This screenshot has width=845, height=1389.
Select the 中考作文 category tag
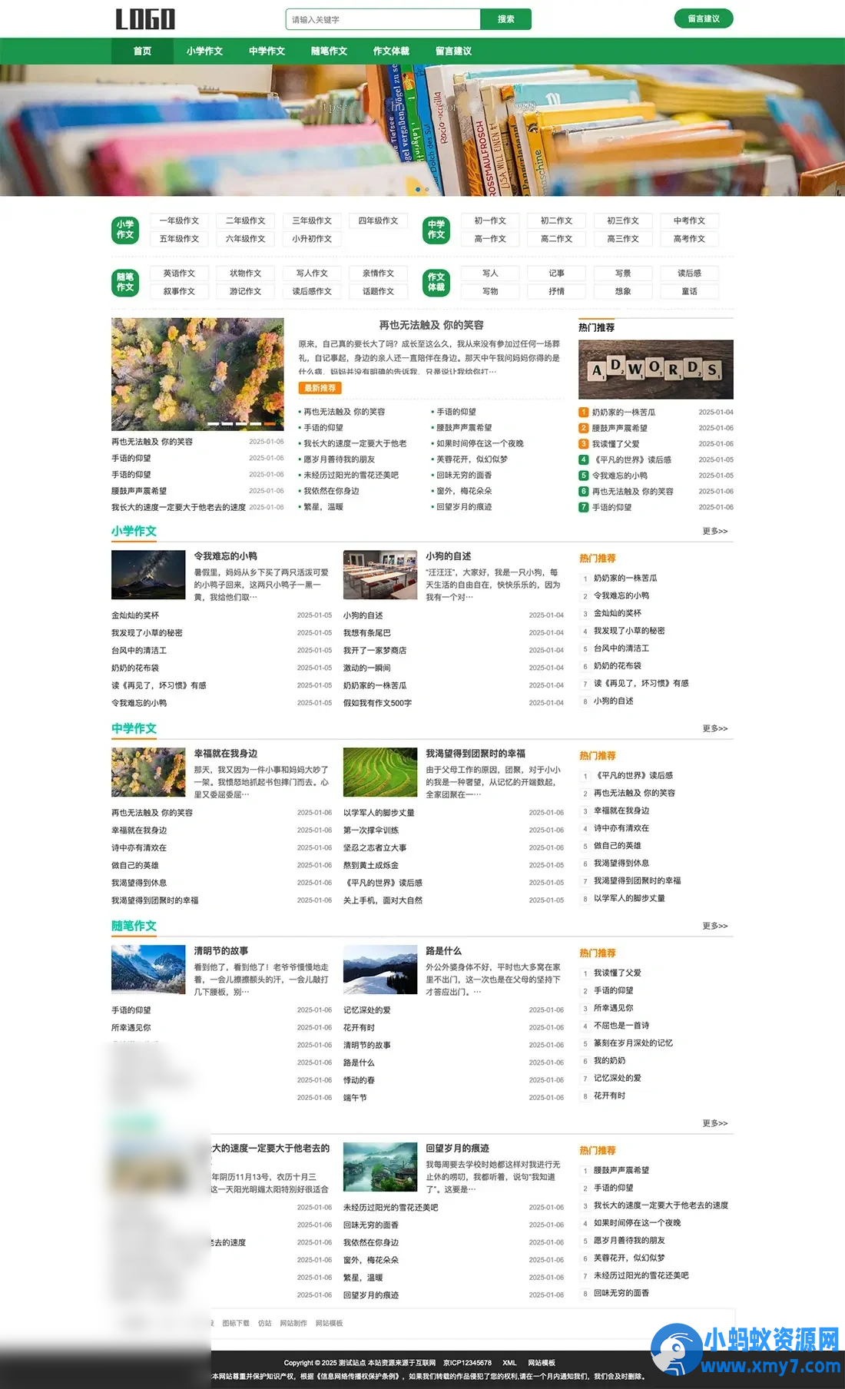689,220
